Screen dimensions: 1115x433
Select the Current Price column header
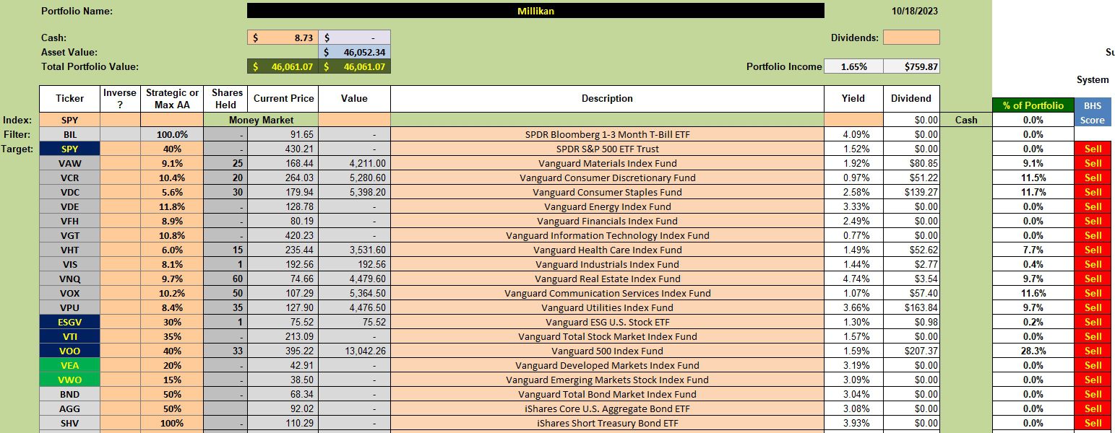283,99
